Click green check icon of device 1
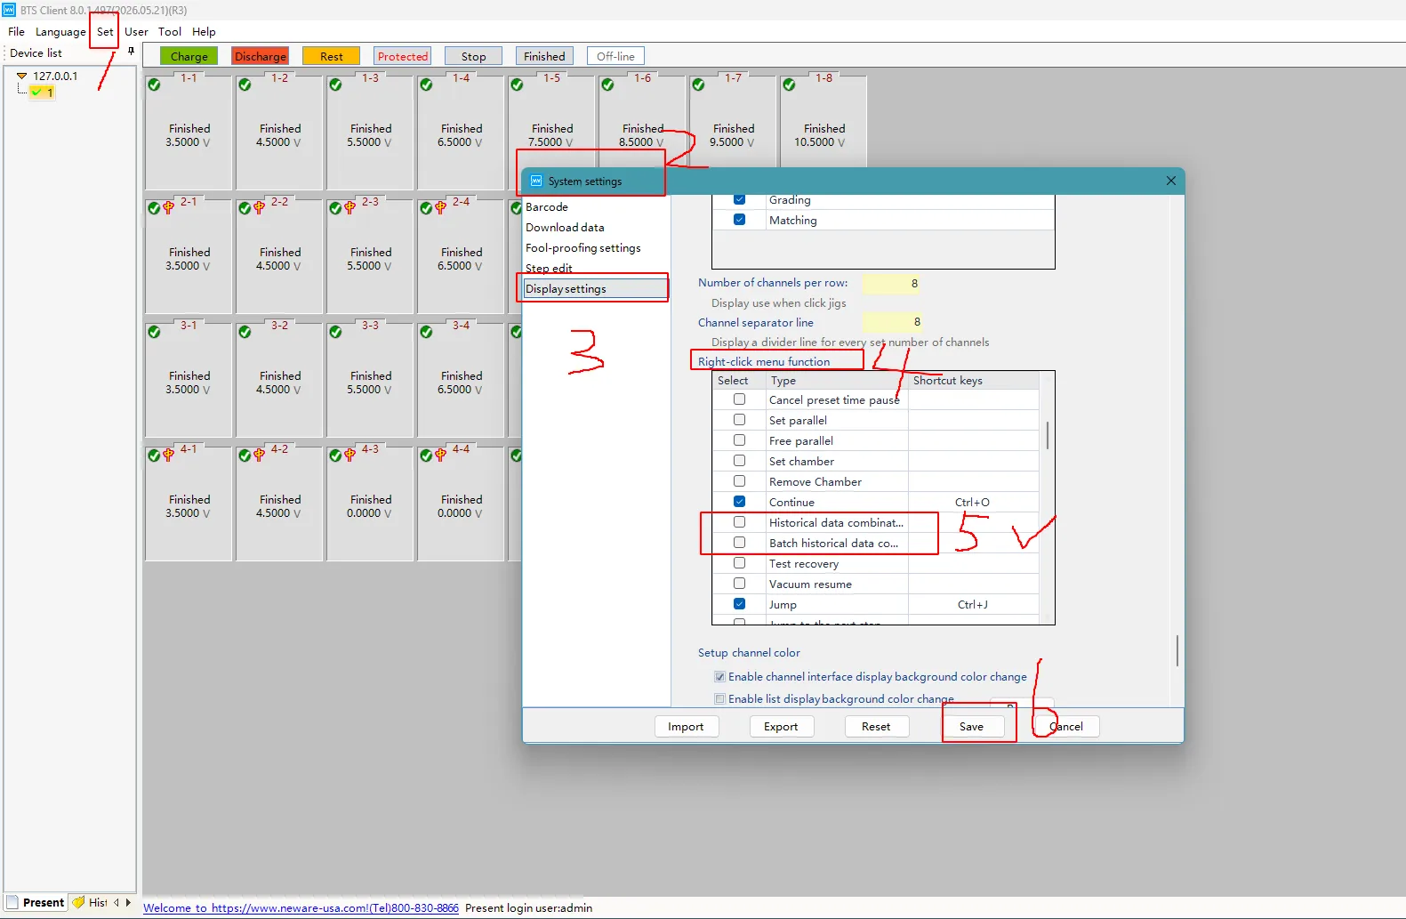The height and width of the screenshot is (919, 1406). click(36, 92)
